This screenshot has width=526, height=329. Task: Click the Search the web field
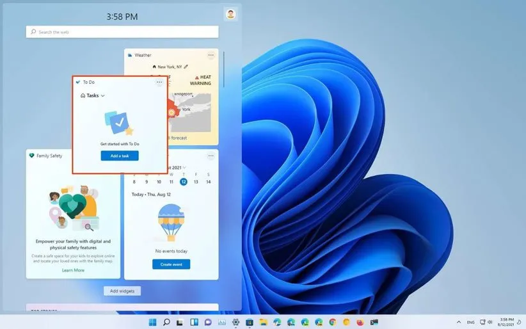coord(122,31)
